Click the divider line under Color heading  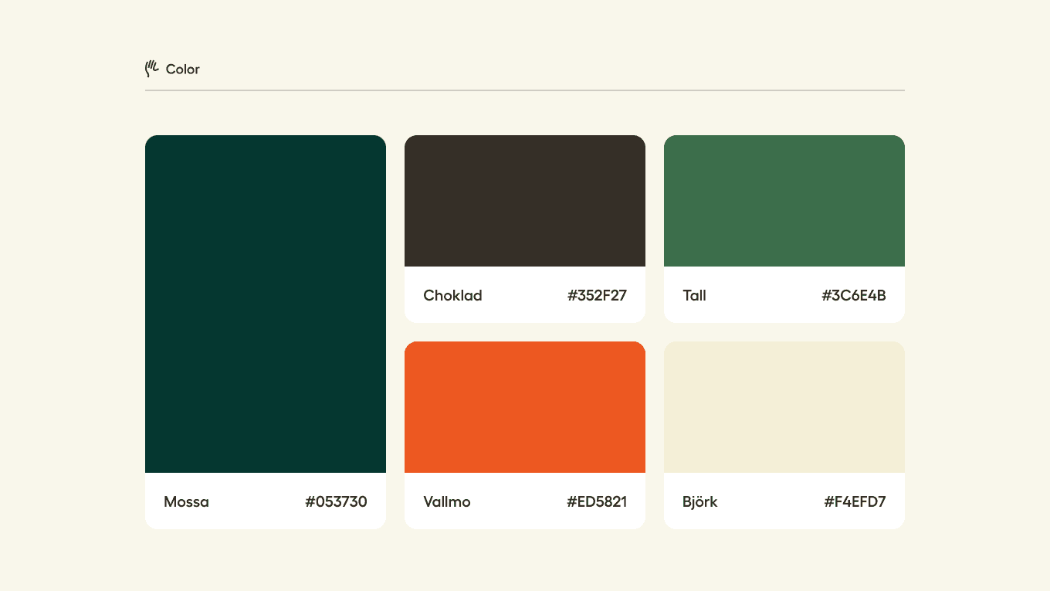point(525,90)
